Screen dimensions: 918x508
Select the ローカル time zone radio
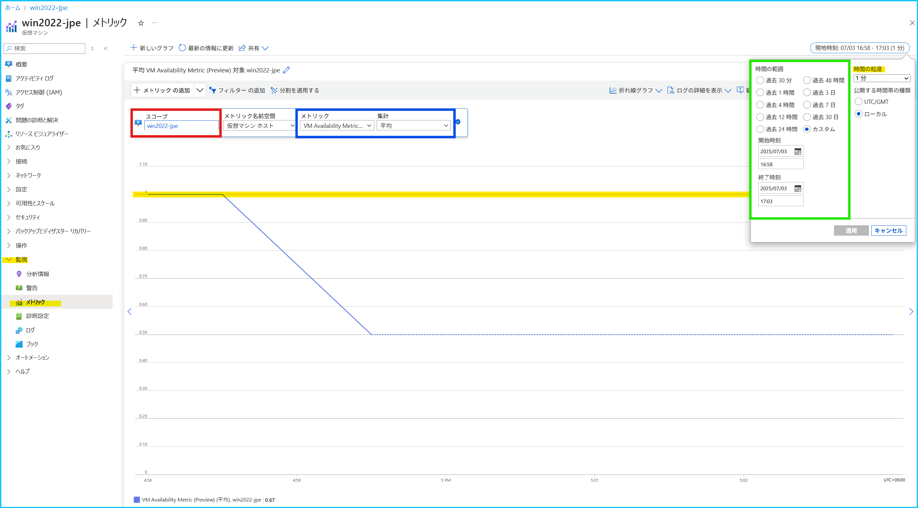point(859,114)
